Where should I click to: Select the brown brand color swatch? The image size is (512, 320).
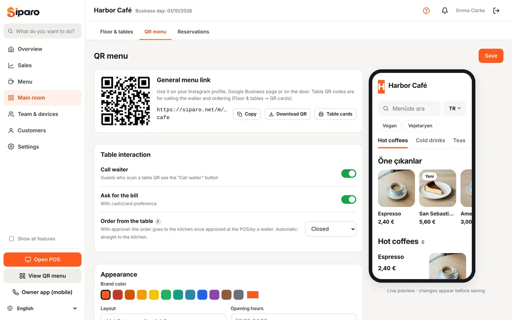click(x=227, y=295)
